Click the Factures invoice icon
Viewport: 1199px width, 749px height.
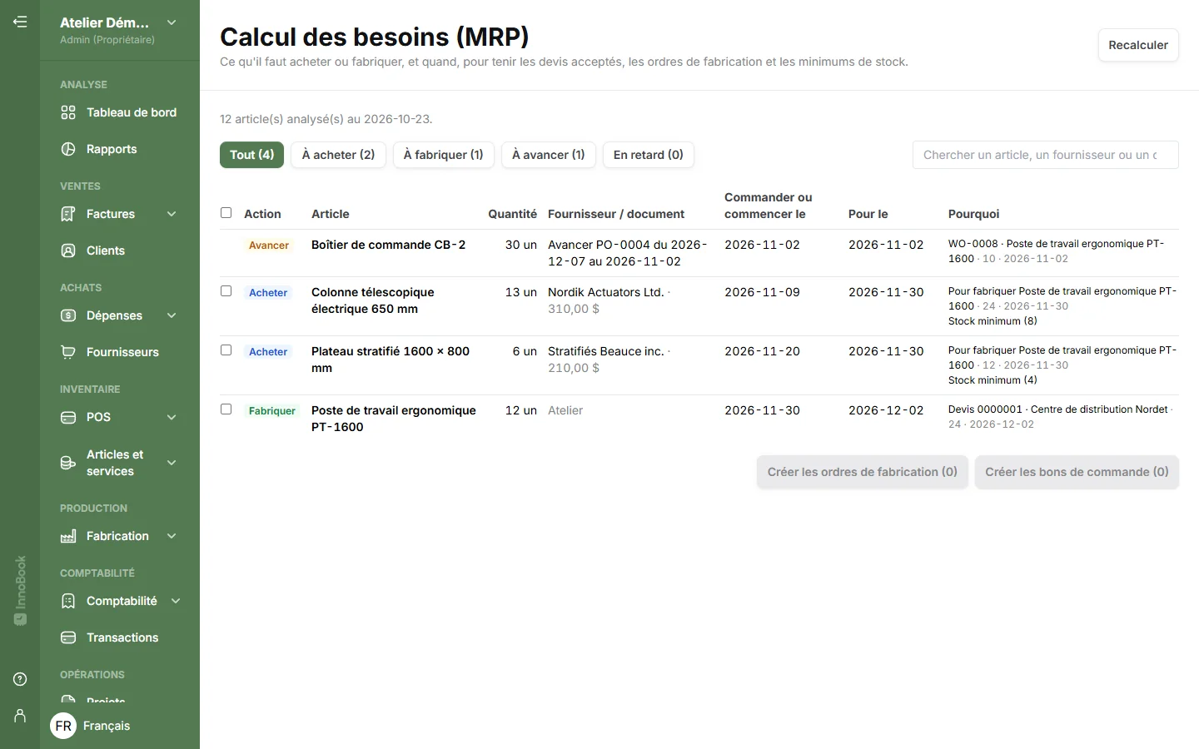68,214
